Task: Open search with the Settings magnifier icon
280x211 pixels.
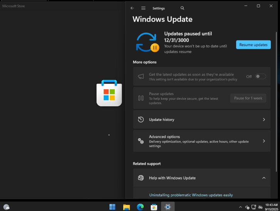Action: [x=182, y=8]
